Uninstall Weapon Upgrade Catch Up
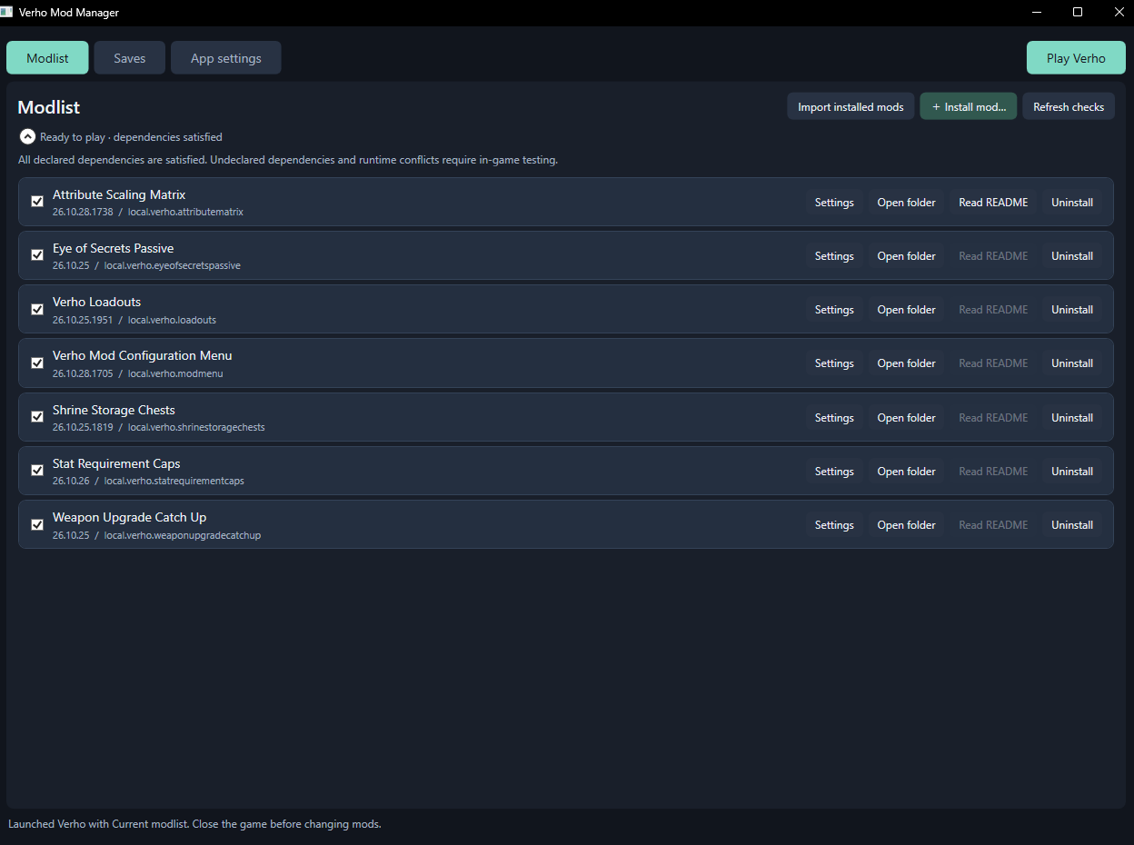The height and width of the screenshot is (845, 1134). [x=1072, y=525]
